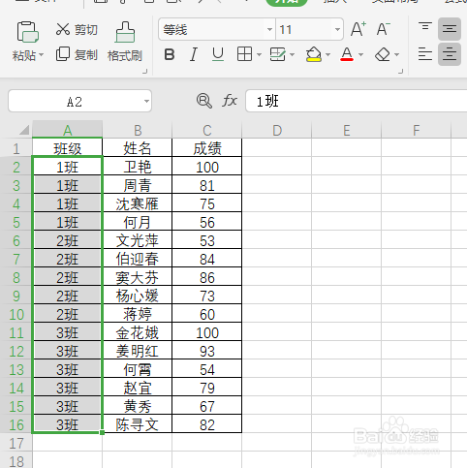Select column A header

click(68, 130)
